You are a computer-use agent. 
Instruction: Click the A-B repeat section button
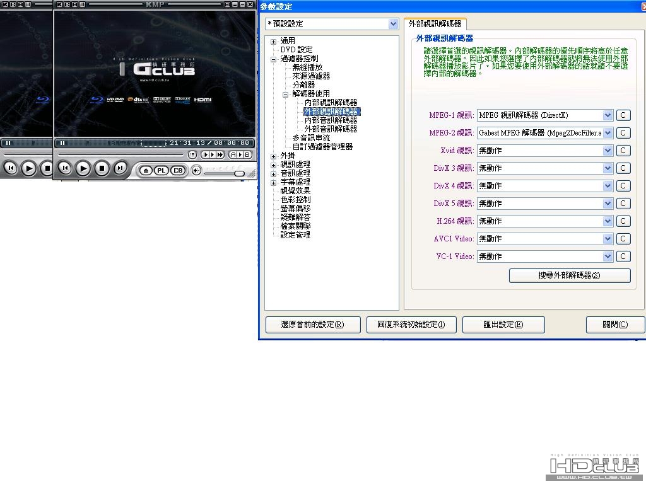pyautogui.click(x=240, y=155)
